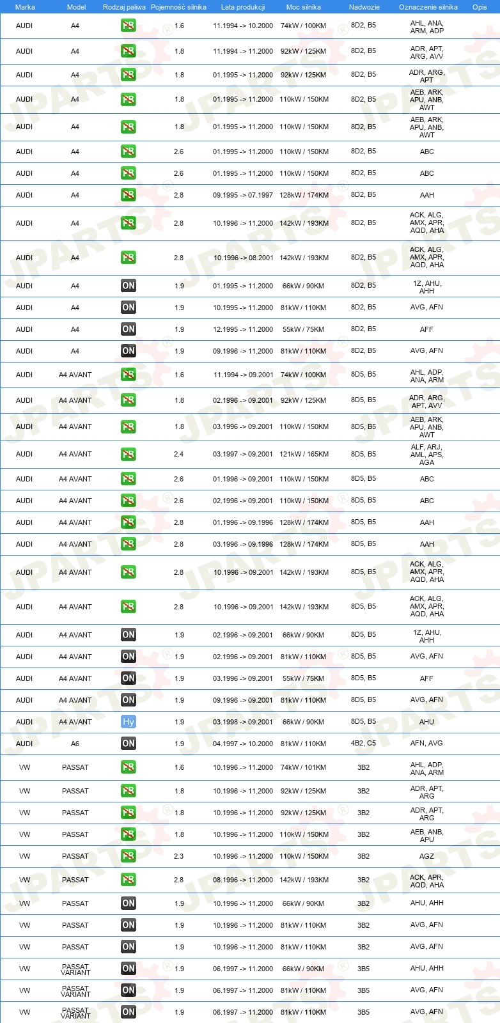500x1023 pixels.
Task: Click petrol icon in A4 AVANT 2.8 03.1996 row
Action: (129, 544)
